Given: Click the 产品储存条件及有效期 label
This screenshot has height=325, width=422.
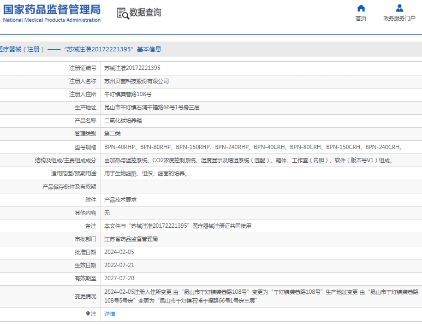Looking at the screenshot, I should (x=69, y=187).
